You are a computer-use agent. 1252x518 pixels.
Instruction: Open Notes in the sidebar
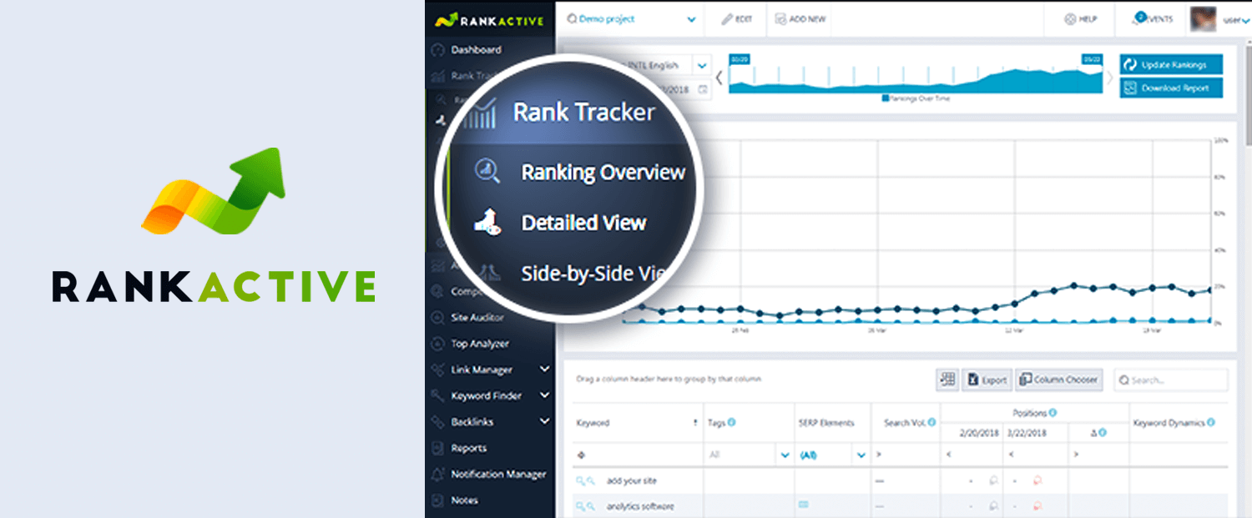(x=464, y=500)
